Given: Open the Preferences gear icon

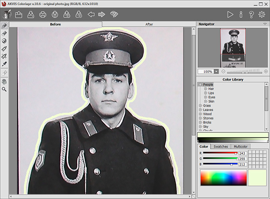Looking at the screenshot, I should pyautogui.click(x=262, y=14).
